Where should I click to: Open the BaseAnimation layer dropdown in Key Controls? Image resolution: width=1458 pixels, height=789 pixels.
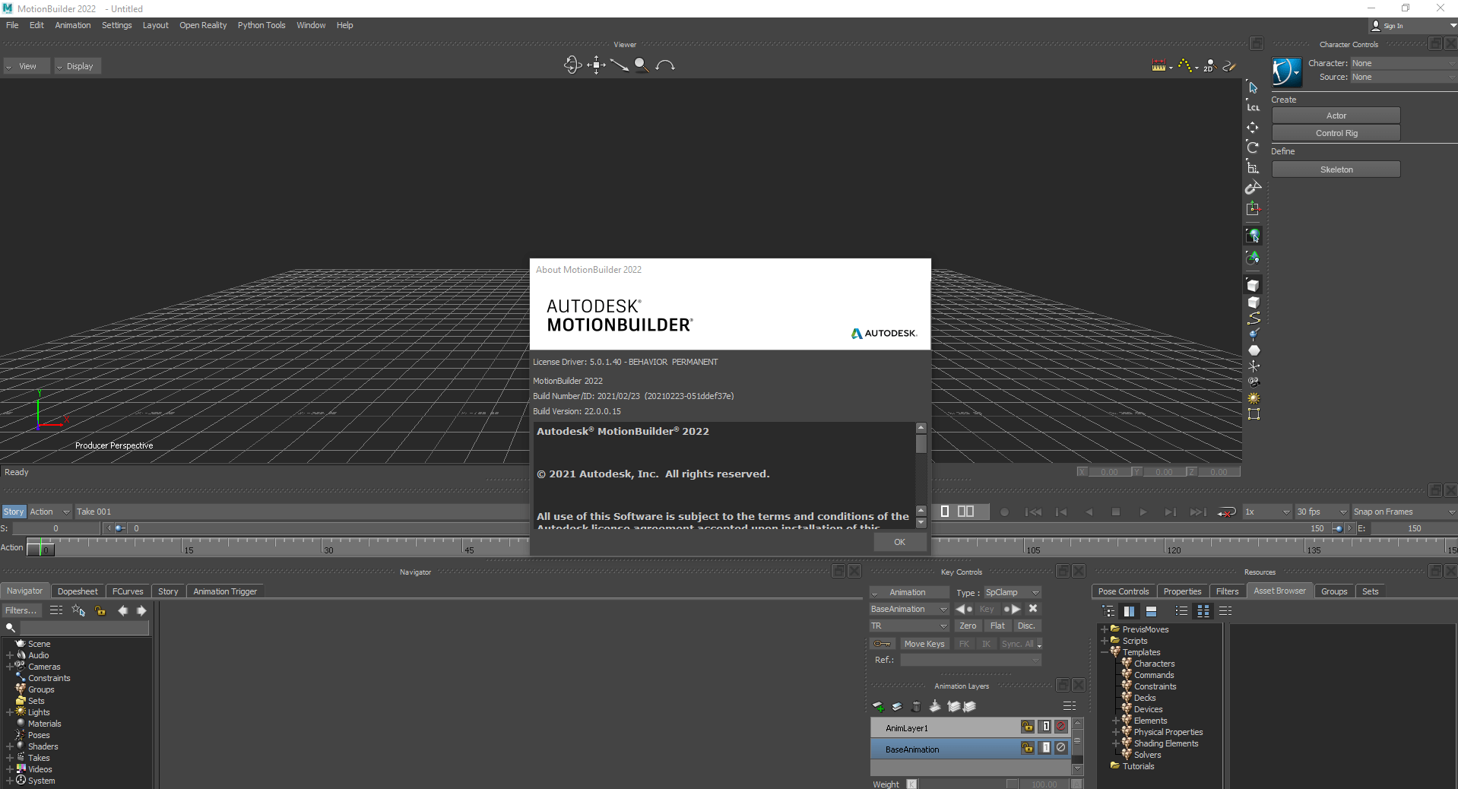909,609
